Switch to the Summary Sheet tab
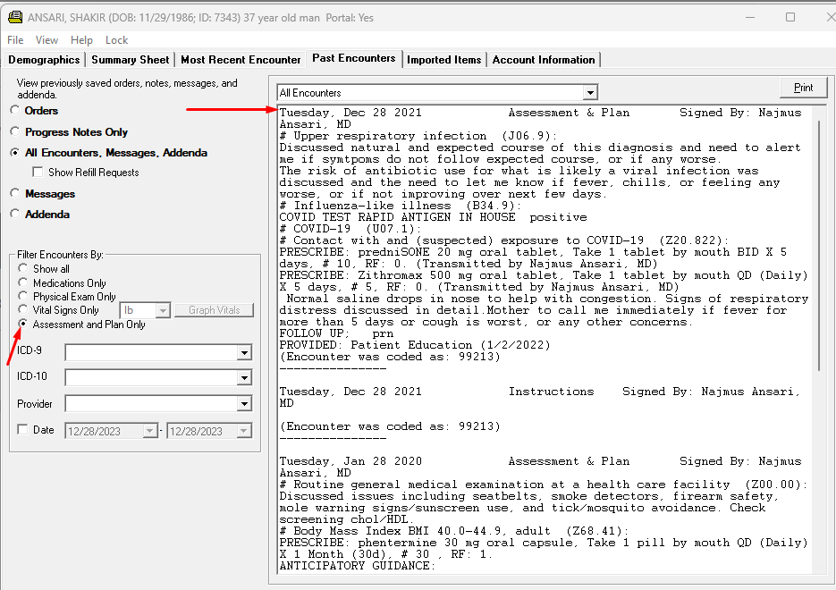836x590 pixels. click(x=131, y=60)
